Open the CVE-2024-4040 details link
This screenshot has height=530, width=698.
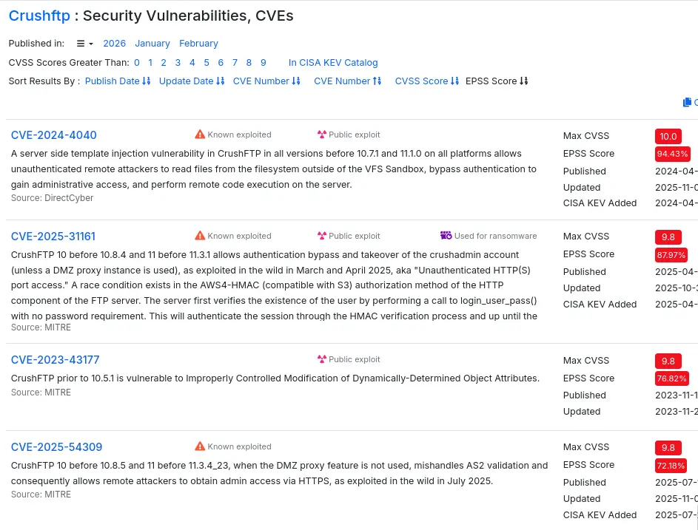(53, 135)
